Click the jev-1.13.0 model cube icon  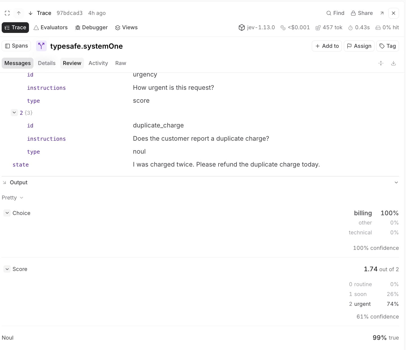242,28
